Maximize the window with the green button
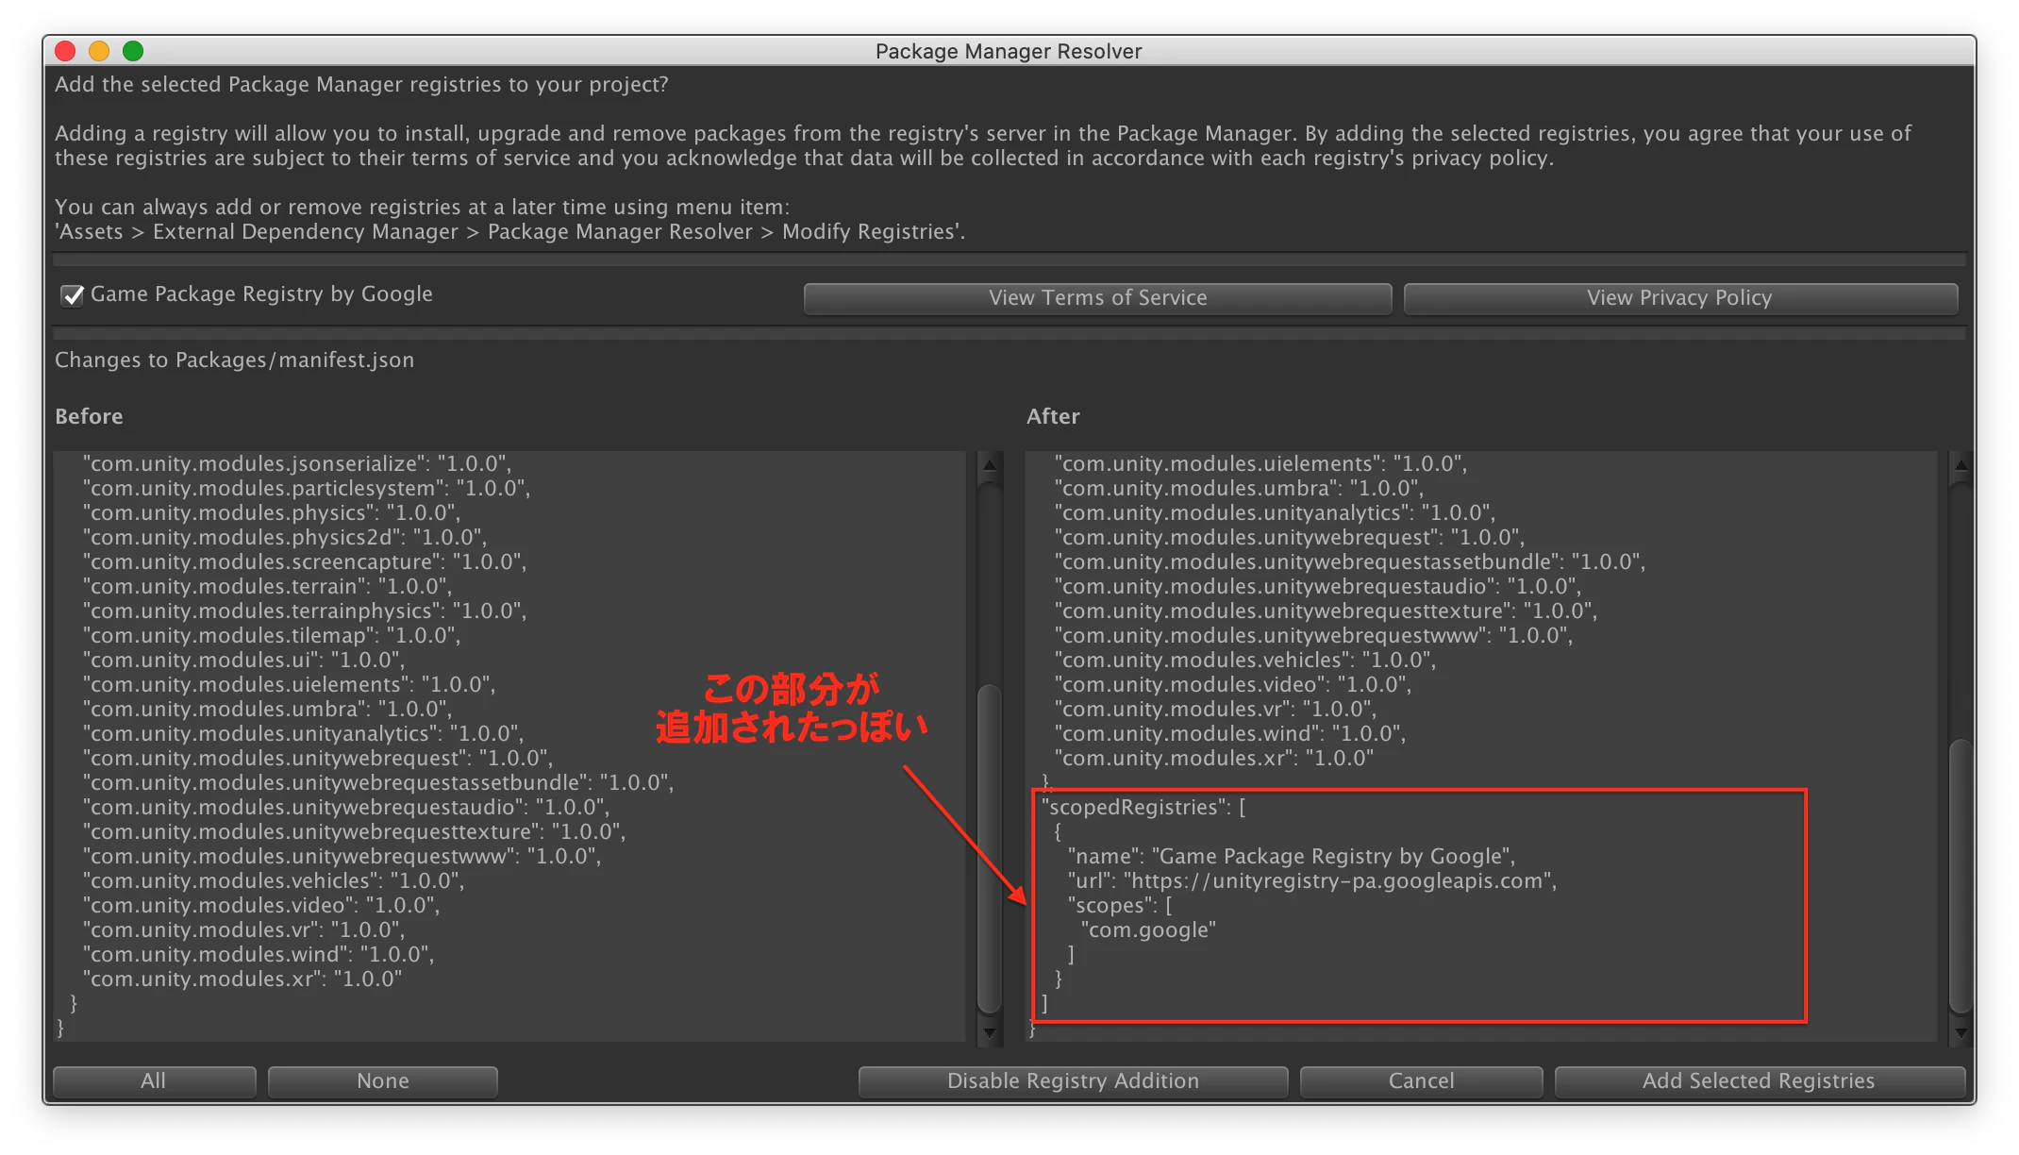 [133, 51]
